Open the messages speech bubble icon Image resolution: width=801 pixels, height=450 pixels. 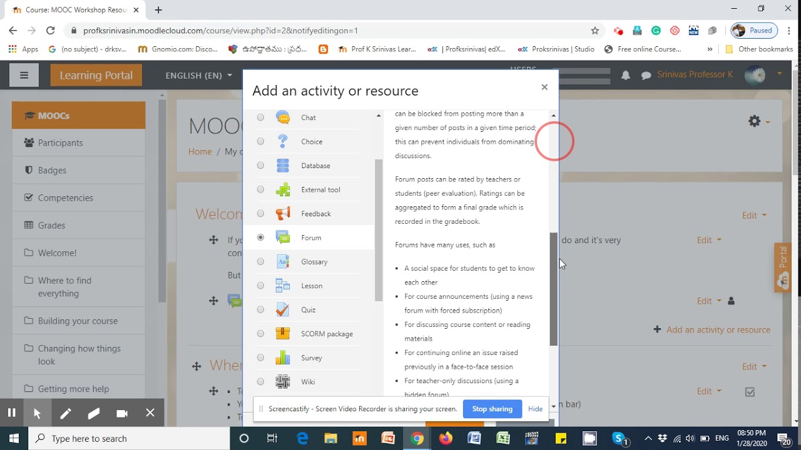click(x=646, y=76)
